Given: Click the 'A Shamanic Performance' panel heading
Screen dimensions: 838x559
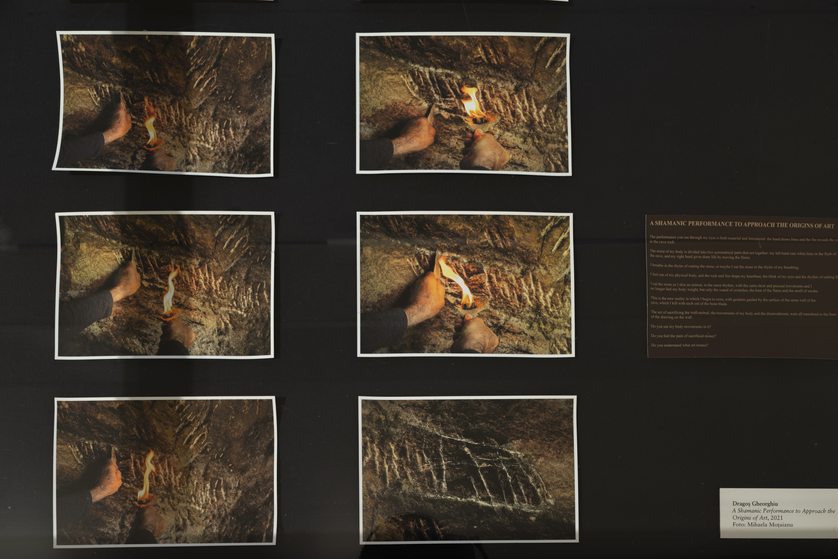Looking at the screenshot, I should click(x=741, y=225).
